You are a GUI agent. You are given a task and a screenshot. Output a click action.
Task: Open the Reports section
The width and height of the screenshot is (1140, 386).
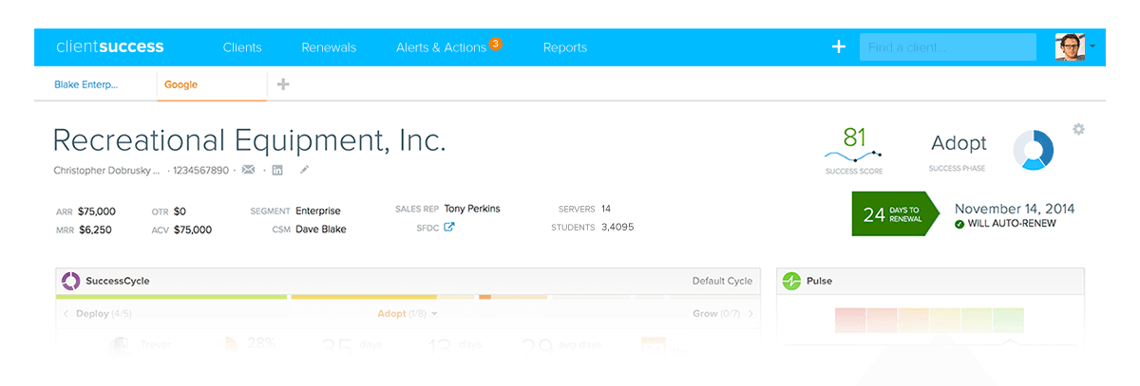565,47
